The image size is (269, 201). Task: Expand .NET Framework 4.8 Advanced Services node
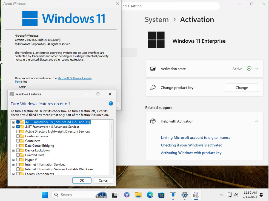tap(13, 127)
